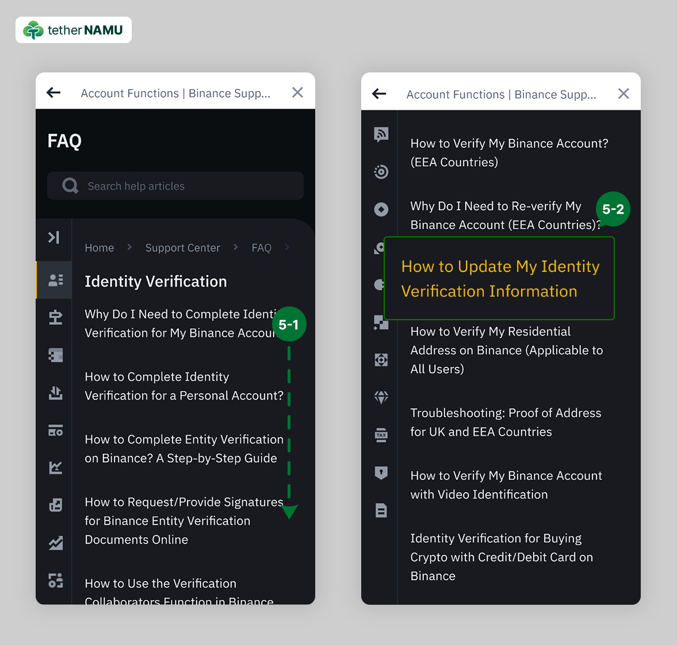Open 'How to Verify My Residential Address on Binance'

(x=506, y=350)
